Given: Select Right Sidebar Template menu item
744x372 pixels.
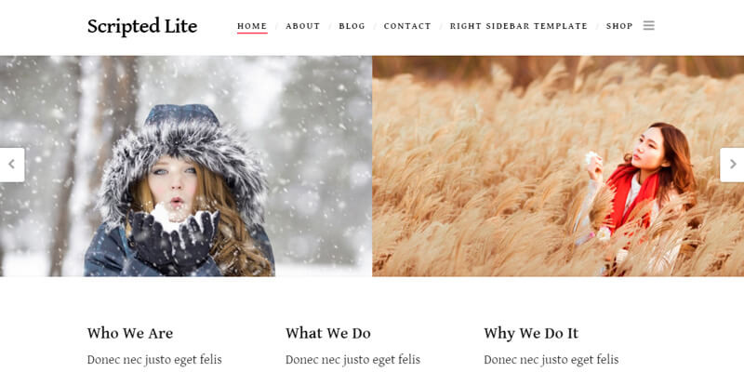Looking at the screenshot, I should 519,26.
